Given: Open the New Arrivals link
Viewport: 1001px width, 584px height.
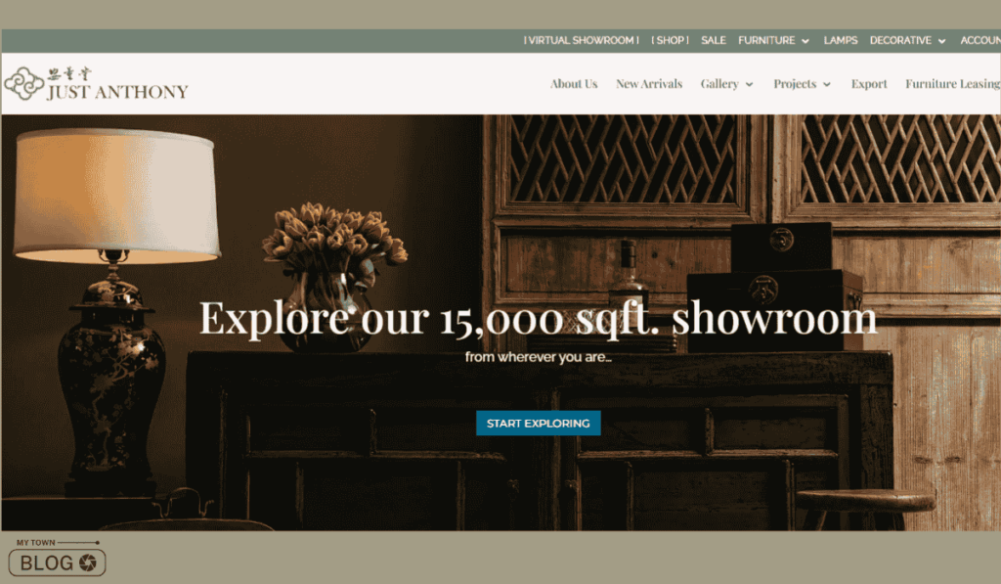Looking at the screenshot, I should [x=649, y=84].
